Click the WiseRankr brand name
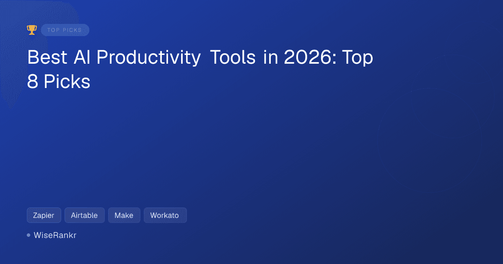 coord(55,236)
